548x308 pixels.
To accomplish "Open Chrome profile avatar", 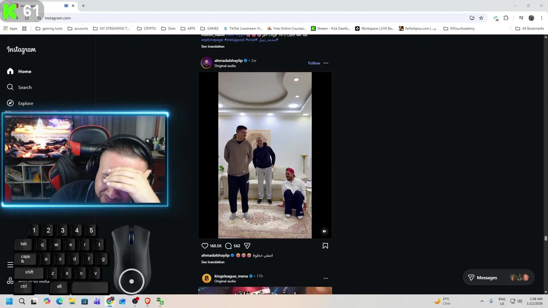I will 531,18.
